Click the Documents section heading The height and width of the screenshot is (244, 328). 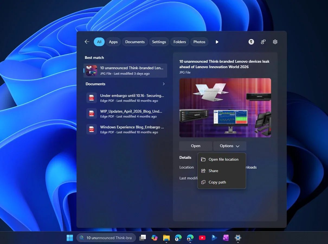click(x=95, y=84)
